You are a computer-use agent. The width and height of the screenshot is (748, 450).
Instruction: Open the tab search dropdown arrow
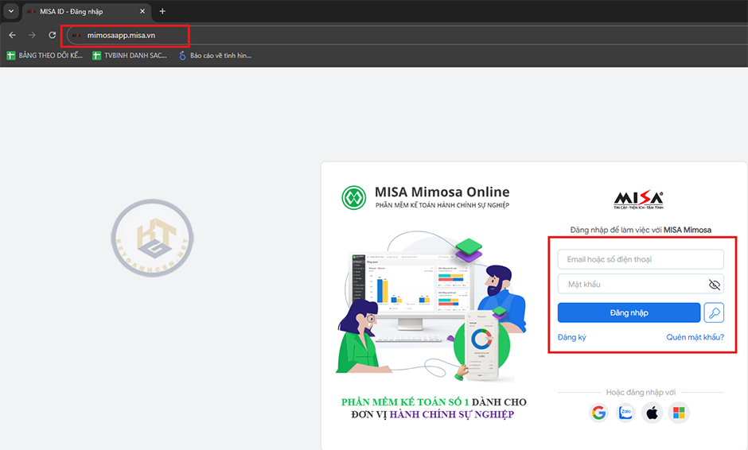click(x=11, y=11)
